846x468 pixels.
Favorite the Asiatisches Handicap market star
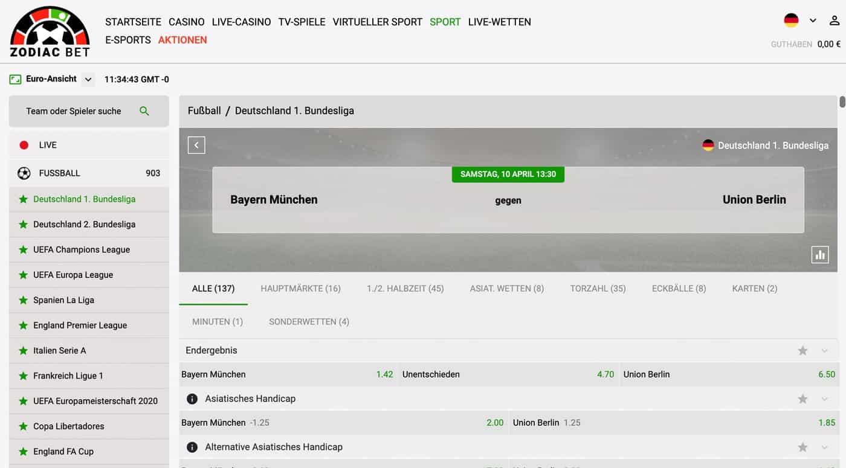[802, 399]
